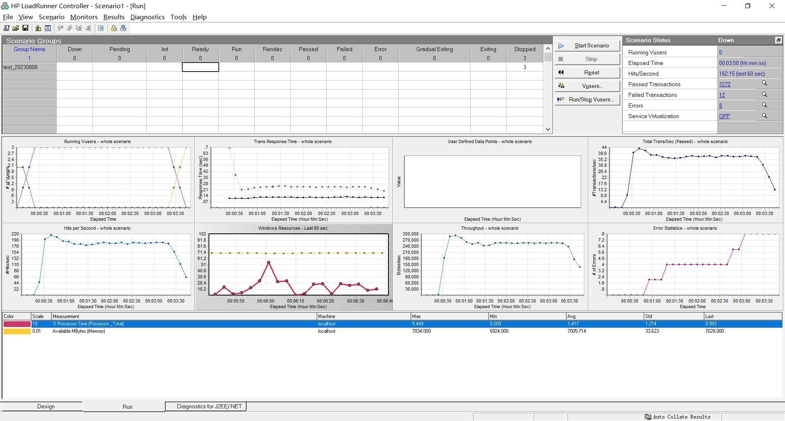Click the Running Vusers value 0

(720, 52)
